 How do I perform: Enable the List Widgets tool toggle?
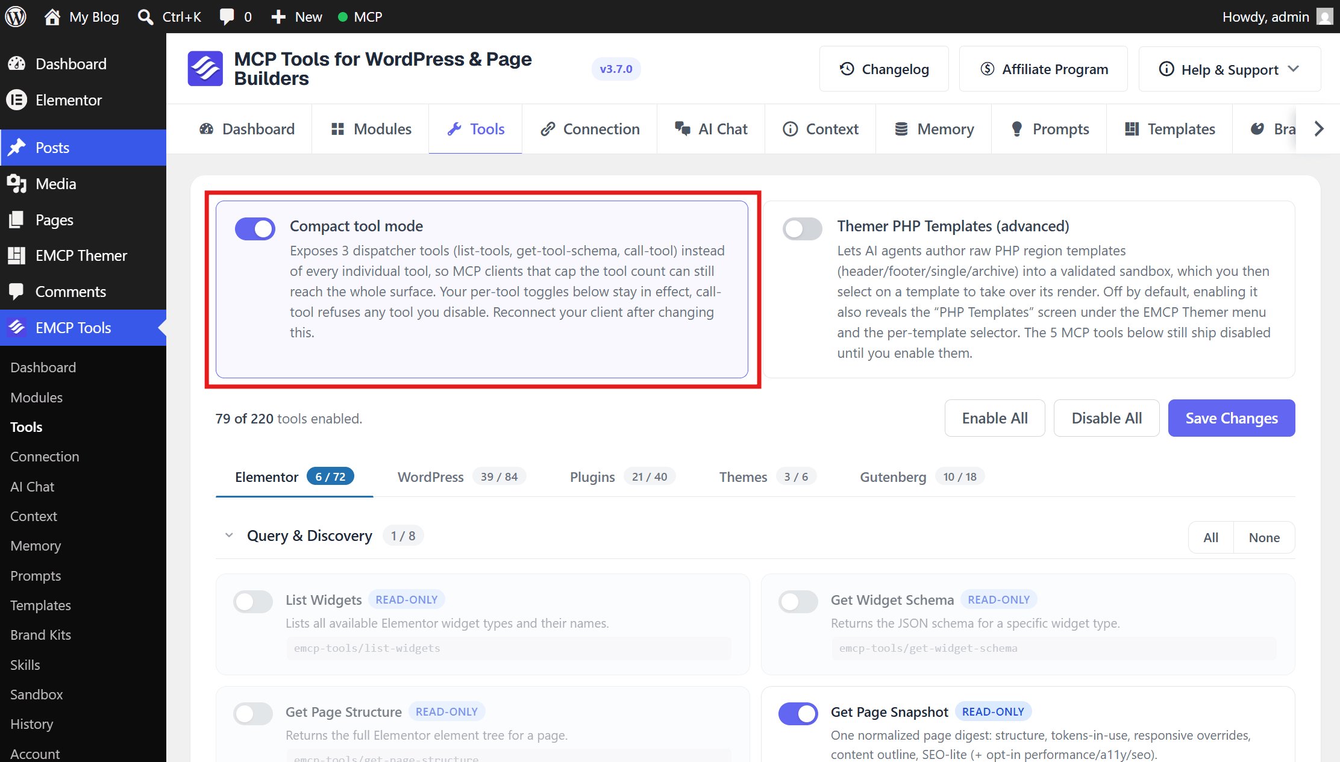[x=253, y=601]
